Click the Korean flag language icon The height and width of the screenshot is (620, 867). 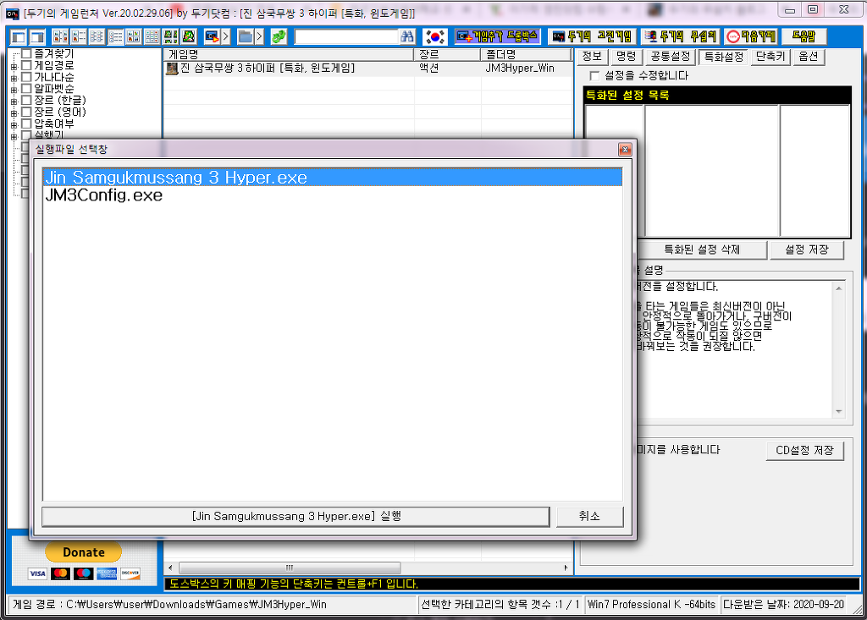tap(434, 36)
